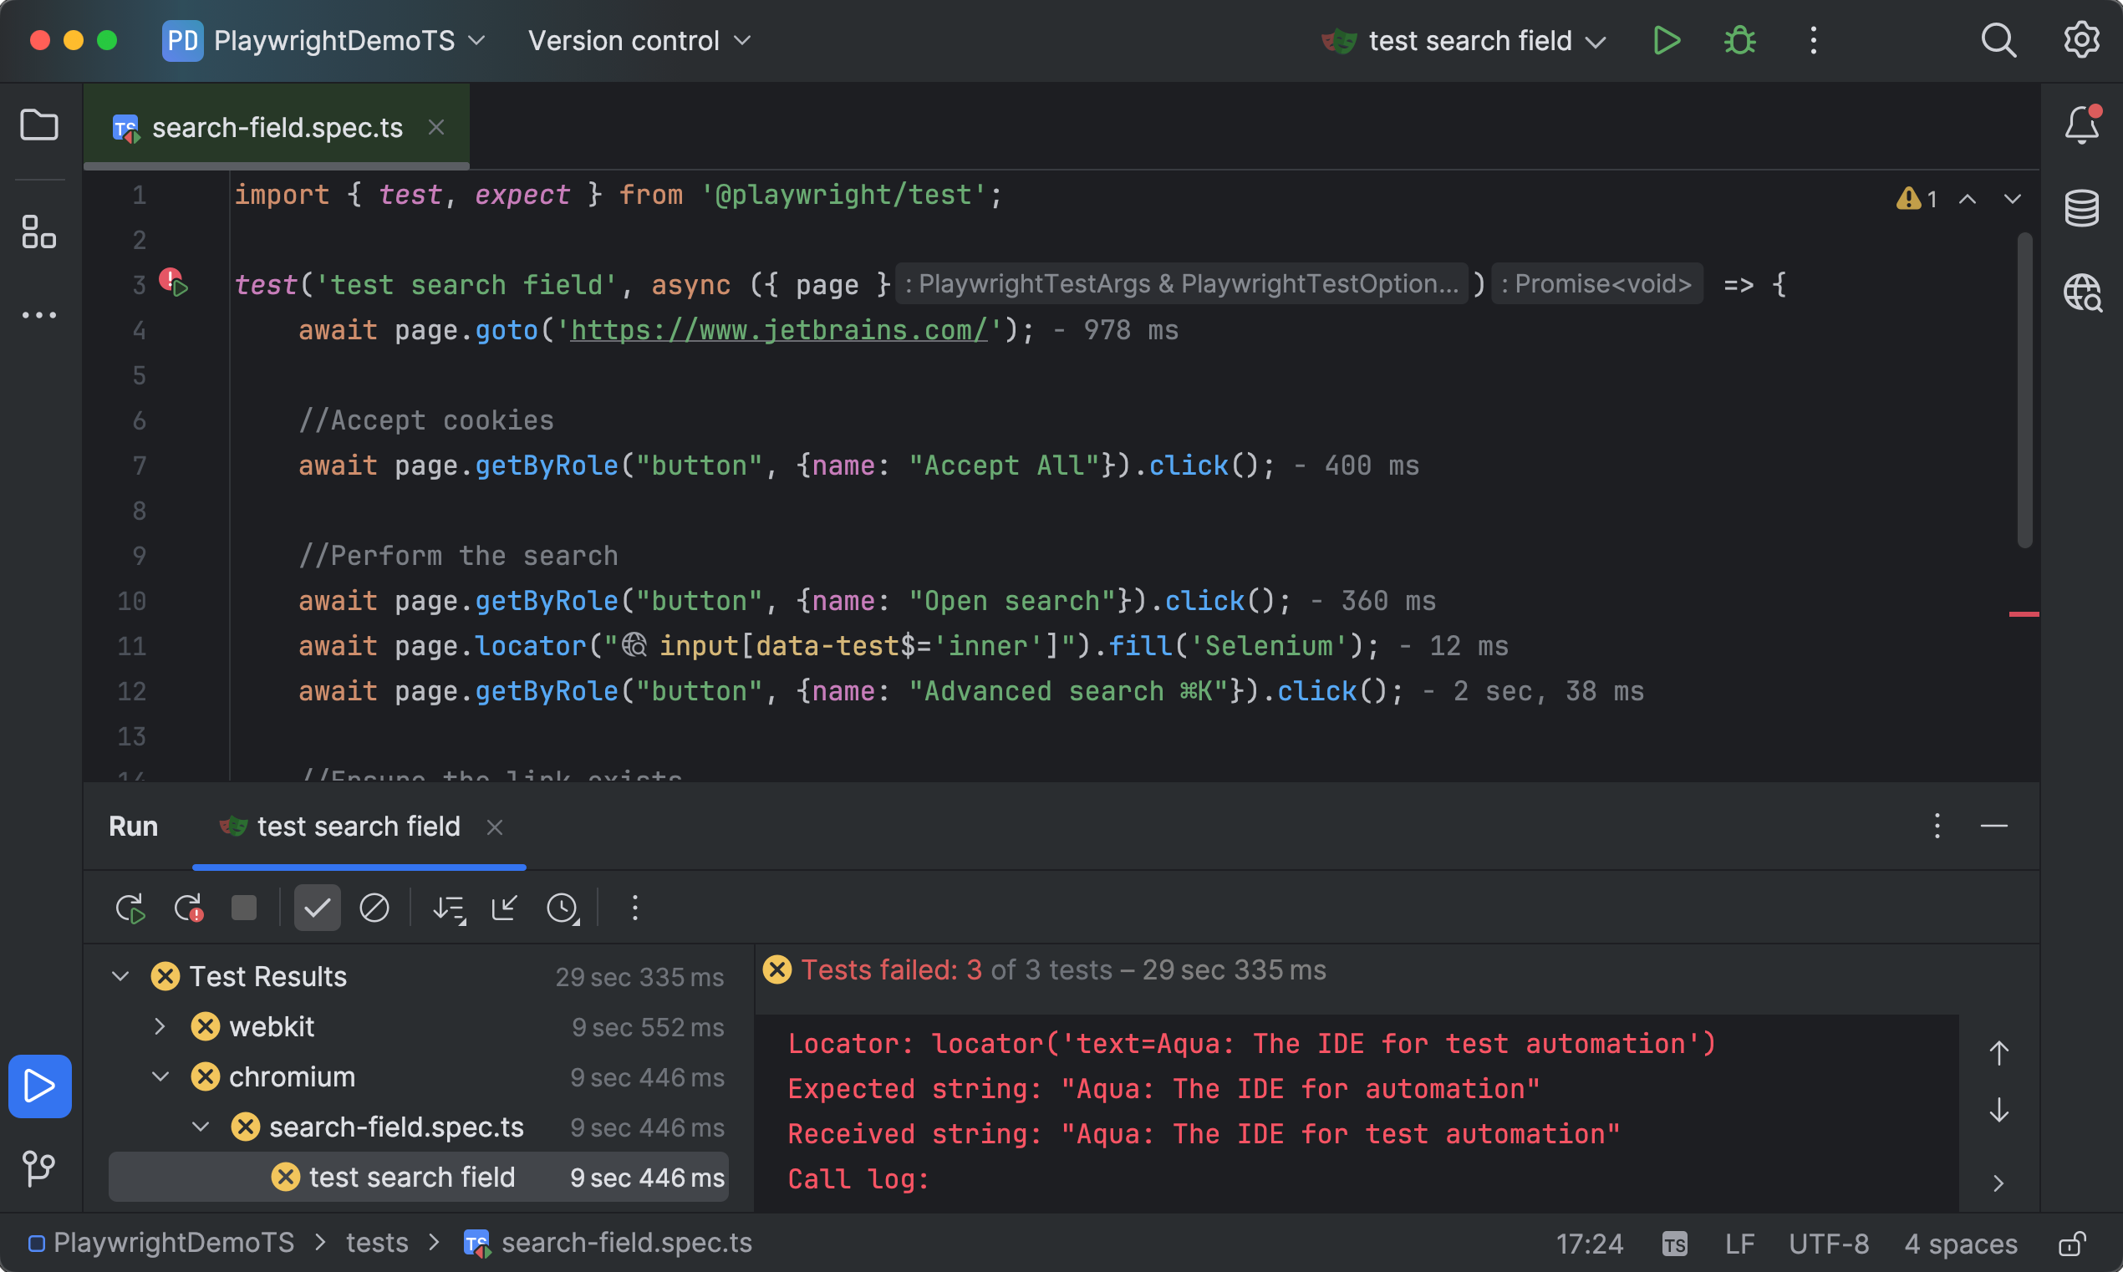Open Search Everywhere with the magnifier
The height and width of the screenshot is (1272, 2123).
1998,40
